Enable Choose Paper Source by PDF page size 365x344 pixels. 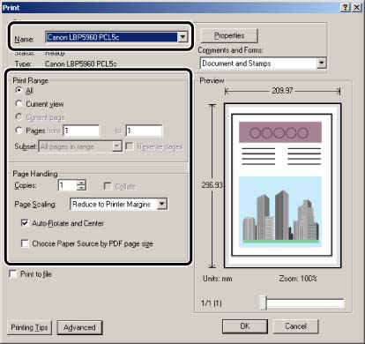pos(25,243)
